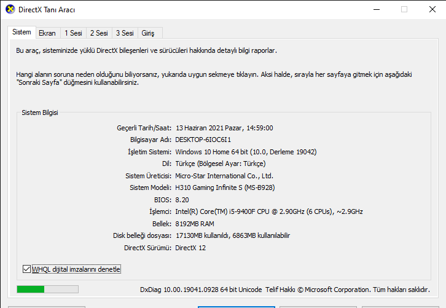Select BIOS version 8.20

click(x=182, y=200)
